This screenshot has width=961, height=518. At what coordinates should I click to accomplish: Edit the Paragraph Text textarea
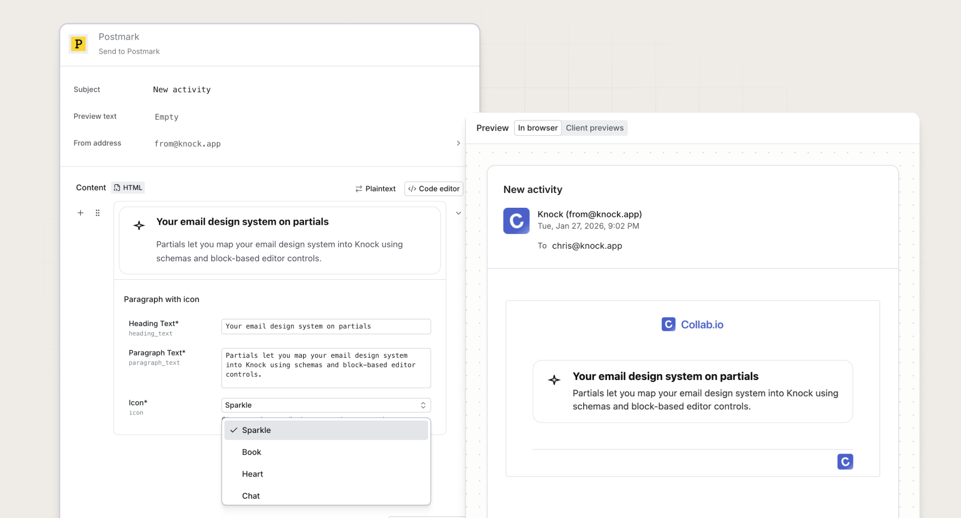coord(326,368)
